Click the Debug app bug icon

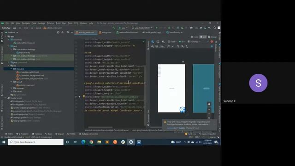coord(169,28)
